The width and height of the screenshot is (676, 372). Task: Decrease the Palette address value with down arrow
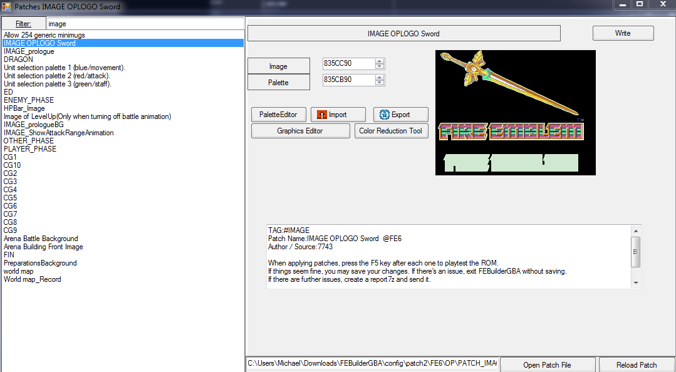(x=380, y=83)
